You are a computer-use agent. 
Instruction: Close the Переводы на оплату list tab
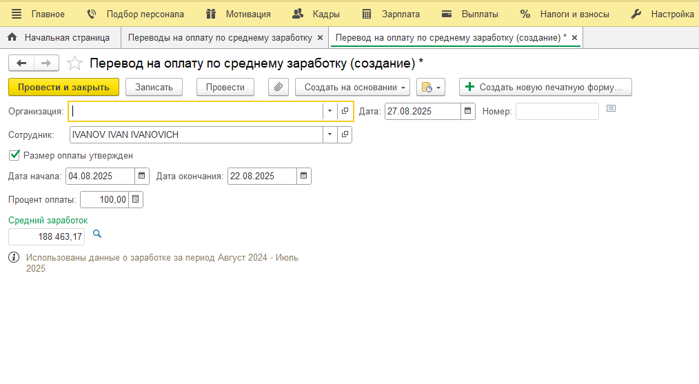(x=320, y=37)
